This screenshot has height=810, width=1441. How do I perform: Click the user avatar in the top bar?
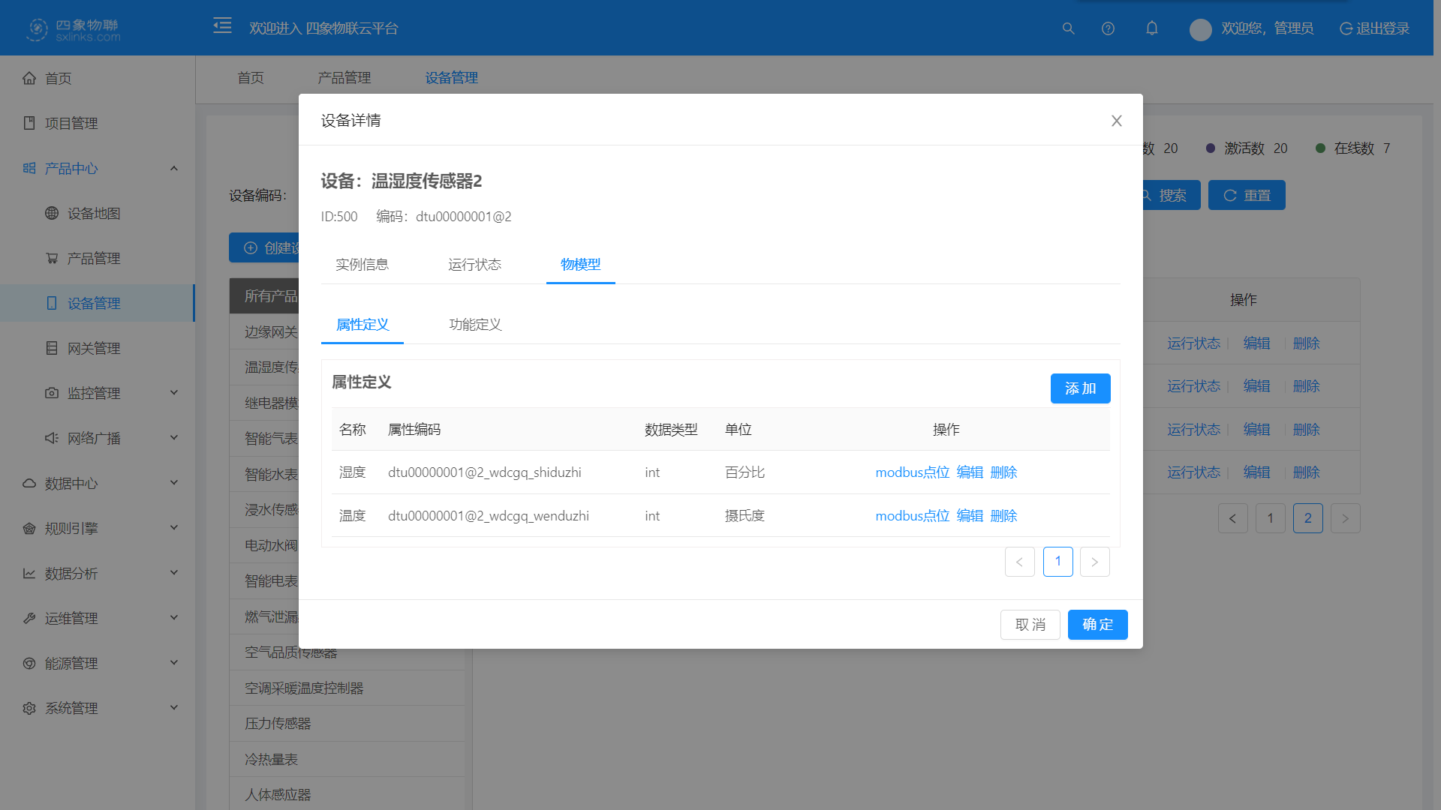[1200, 29]
